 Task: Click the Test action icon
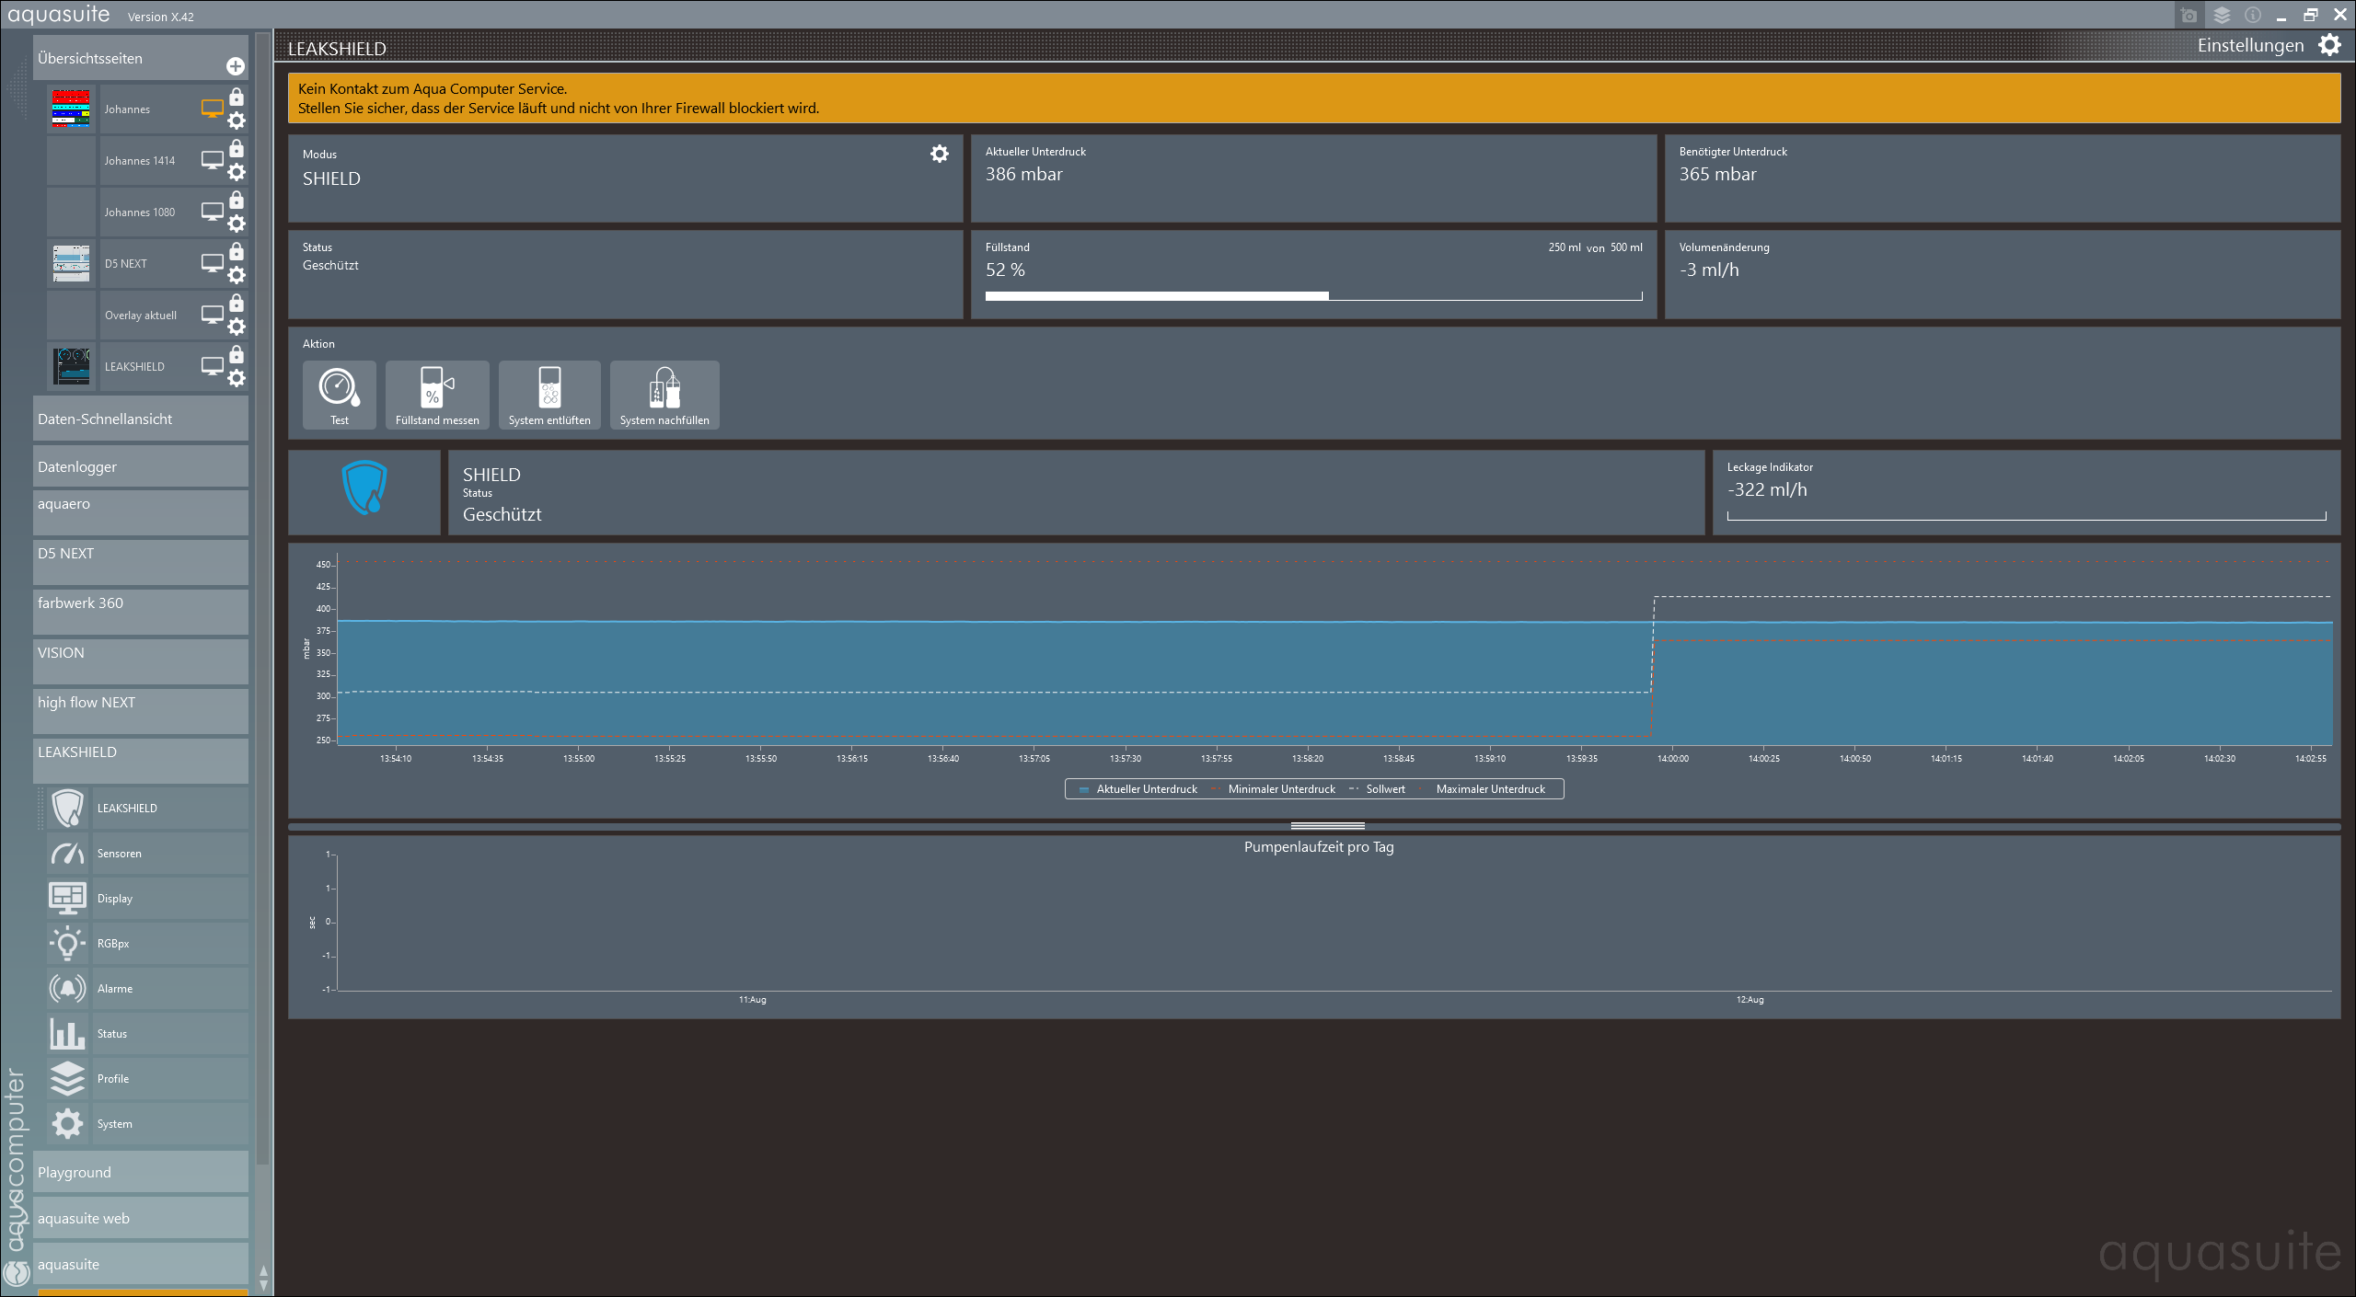[x=340, y=395]
